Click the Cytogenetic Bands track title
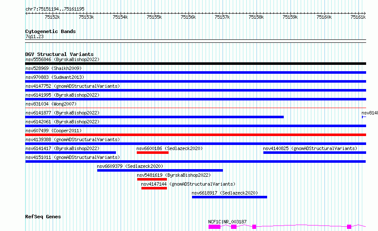 (51, 31)
